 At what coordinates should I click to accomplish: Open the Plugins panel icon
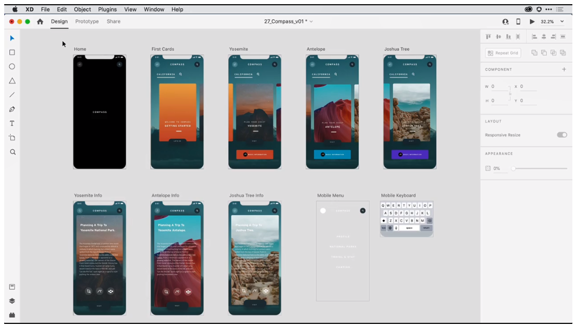(x=12, y=315)
